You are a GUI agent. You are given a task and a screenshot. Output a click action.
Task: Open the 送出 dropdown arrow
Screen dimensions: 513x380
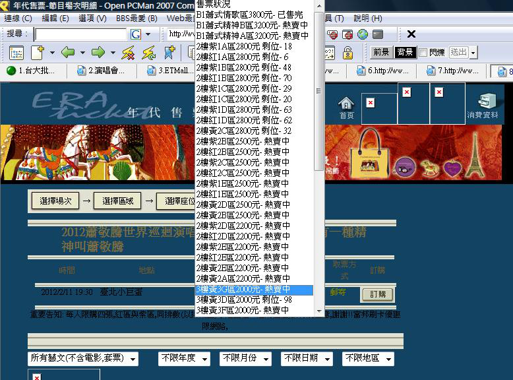tap(473, 52)
